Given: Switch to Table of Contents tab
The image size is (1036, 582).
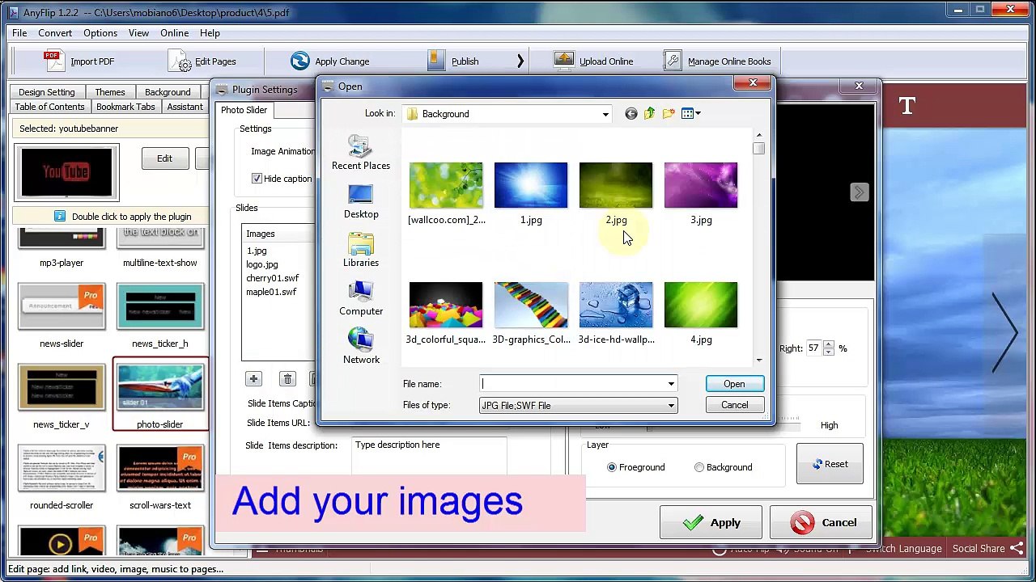Looking at the screenshot, I should click(49, 107).
